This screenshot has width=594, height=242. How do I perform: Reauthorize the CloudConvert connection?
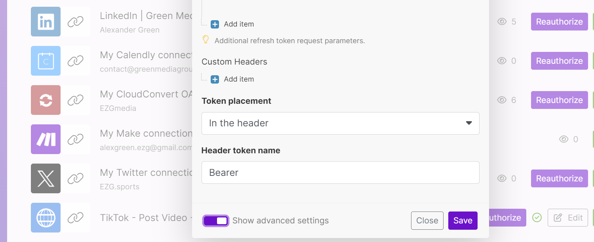pyautogui.click(x=559, y=100)
